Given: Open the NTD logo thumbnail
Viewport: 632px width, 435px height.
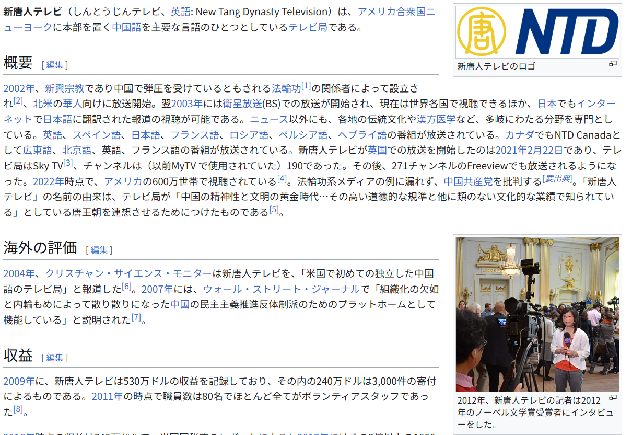Looking at the screenshot, I should click(x=537, y=32).
